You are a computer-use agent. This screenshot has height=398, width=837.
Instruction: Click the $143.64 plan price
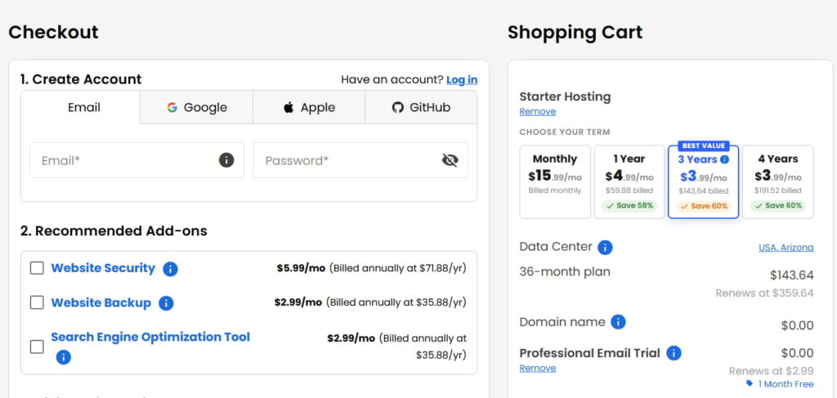click(x=791, y=275)
